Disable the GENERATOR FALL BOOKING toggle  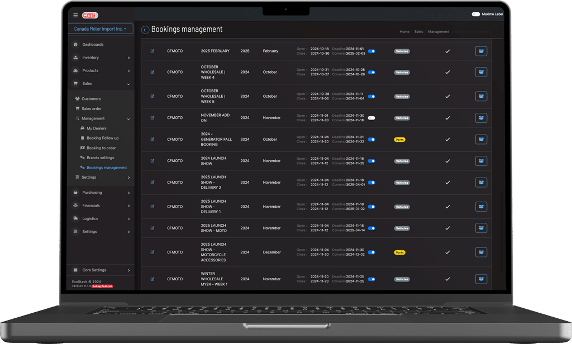[x=371, y=140]
